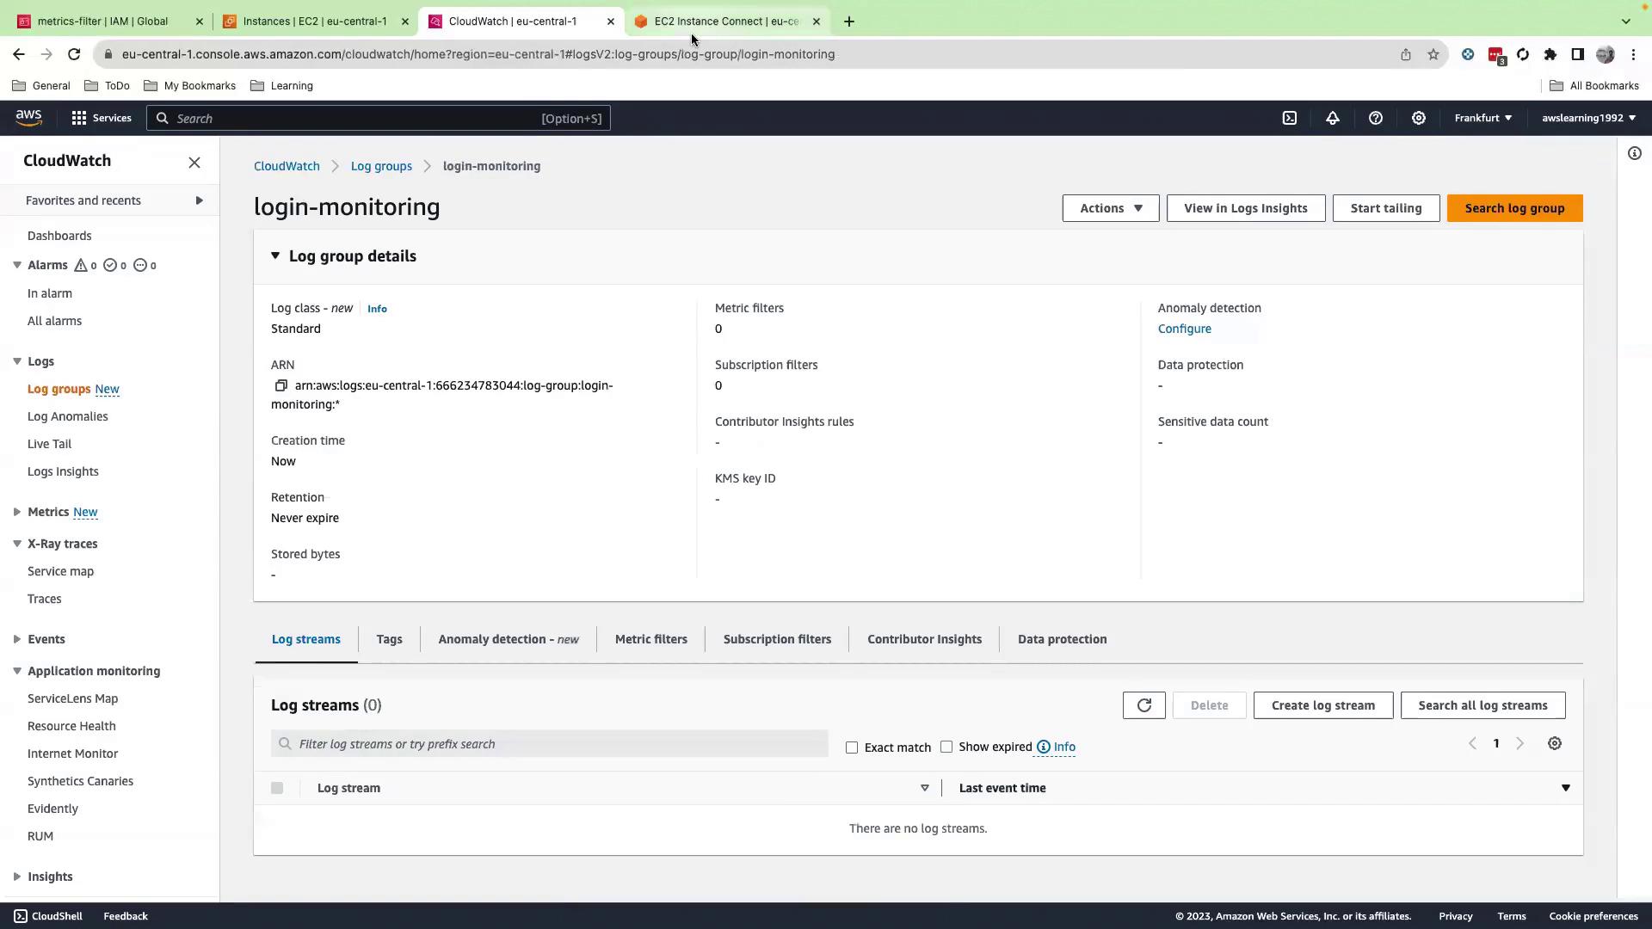Open the CloudShell terminal icon in top bar

(x=1289, y=118)
